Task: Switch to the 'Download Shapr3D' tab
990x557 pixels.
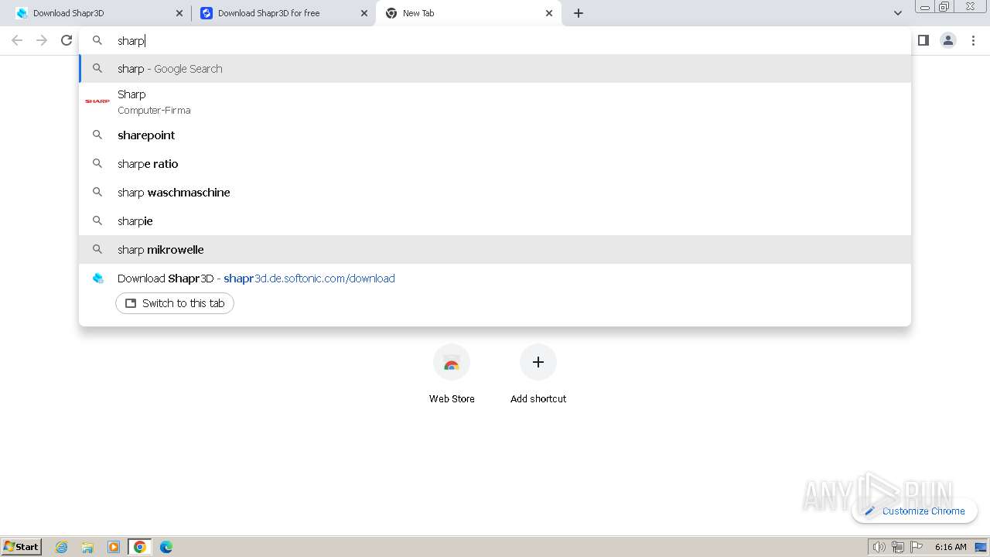Action: coord(98,13)
